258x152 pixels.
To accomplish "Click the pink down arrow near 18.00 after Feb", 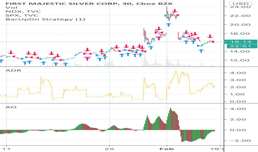I will click(186, 32).
